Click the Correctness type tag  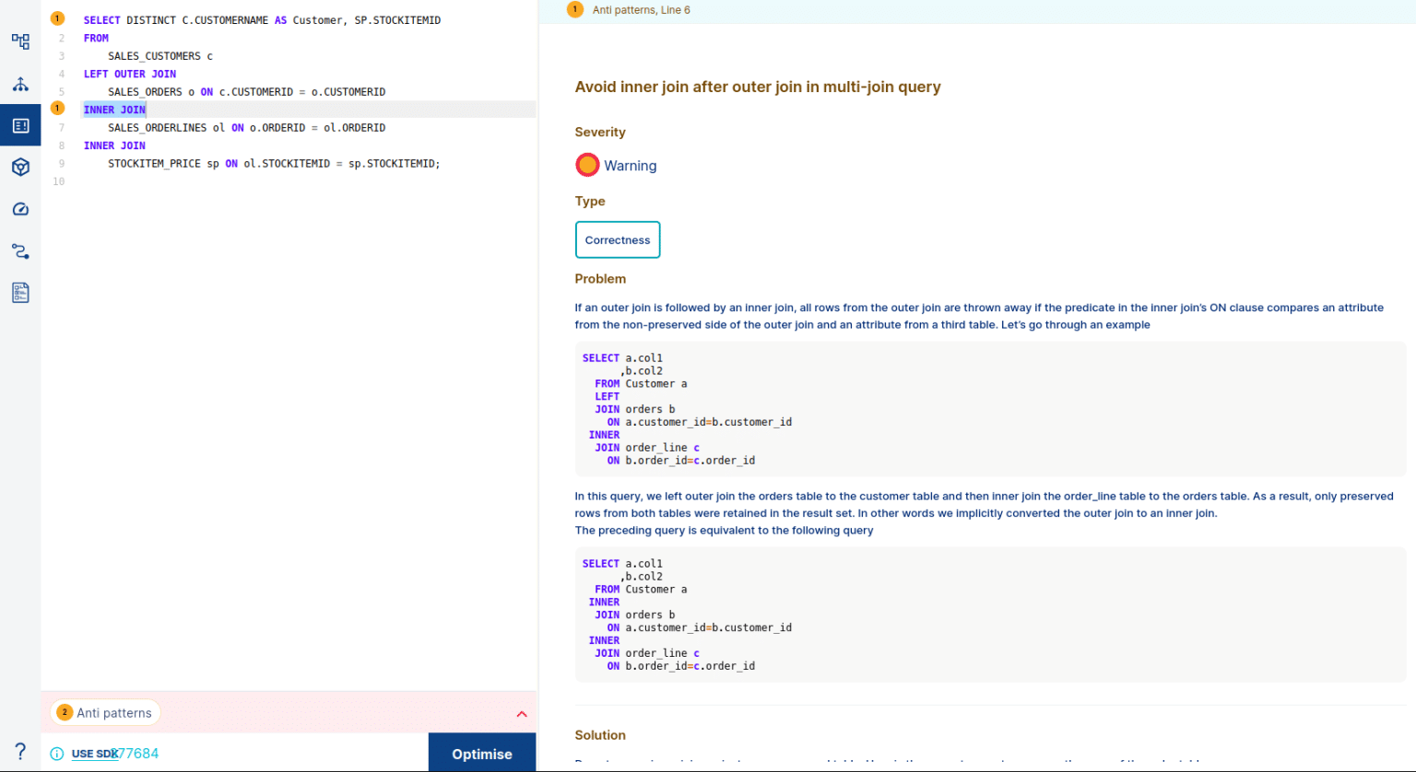(x=617, y=240)
